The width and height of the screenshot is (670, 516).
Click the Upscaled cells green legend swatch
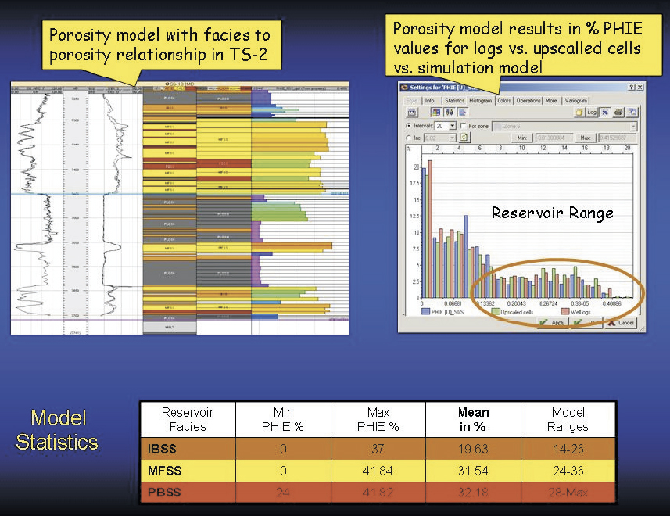coord(494,311)
